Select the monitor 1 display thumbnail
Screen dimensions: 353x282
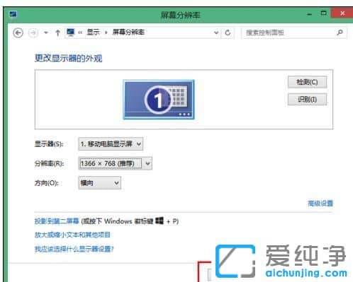pos(159,100)
